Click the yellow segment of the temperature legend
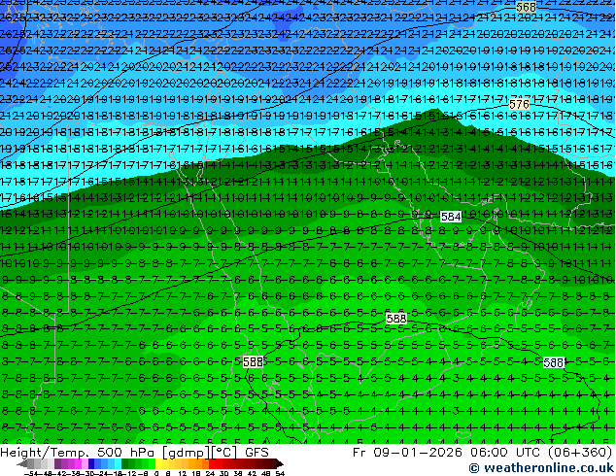 point(158,463)
